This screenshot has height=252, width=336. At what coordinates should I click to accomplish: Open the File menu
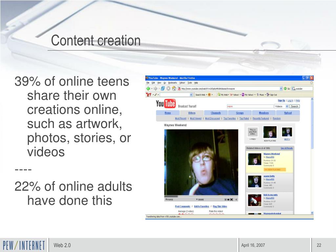click(148, 83)
